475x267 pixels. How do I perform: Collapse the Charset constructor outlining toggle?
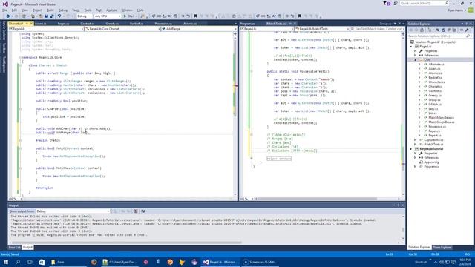tap(20, 109)
